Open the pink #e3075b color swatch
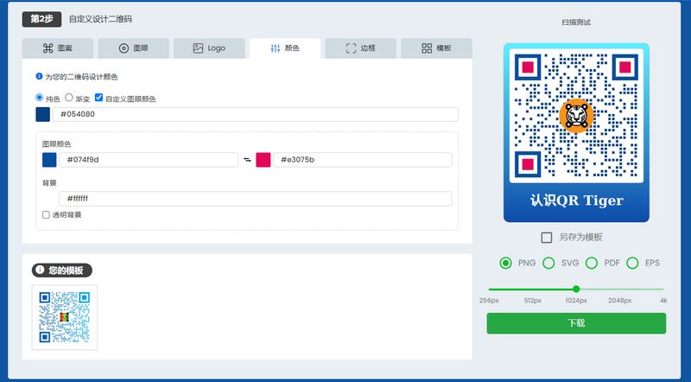Screen dimensions: 691x382 (x=263, y=160)
